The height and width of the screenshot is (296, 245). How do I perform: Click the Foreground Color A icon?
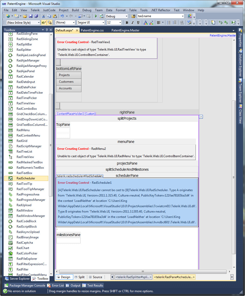point(145,22)
